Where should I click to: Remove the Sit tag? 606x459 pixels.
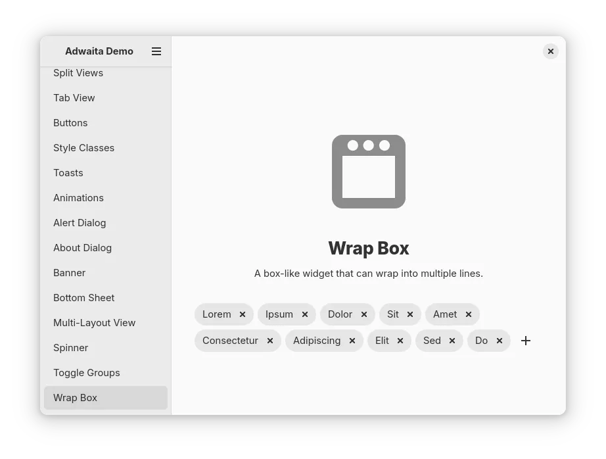(410, 314)
